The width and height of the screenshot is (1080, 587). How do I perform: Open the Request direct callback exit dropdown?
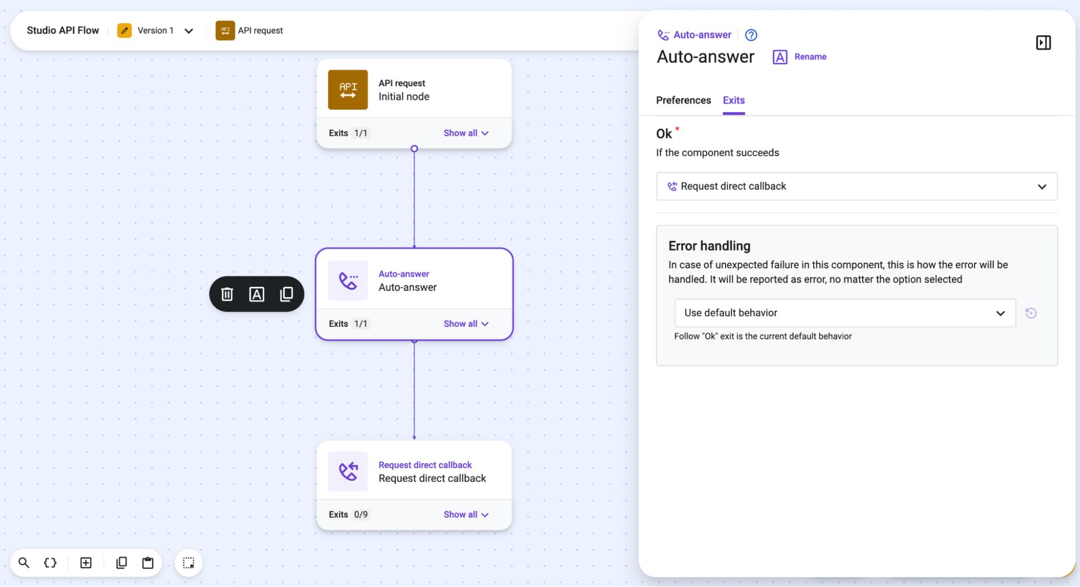click(x=856, y=186)
